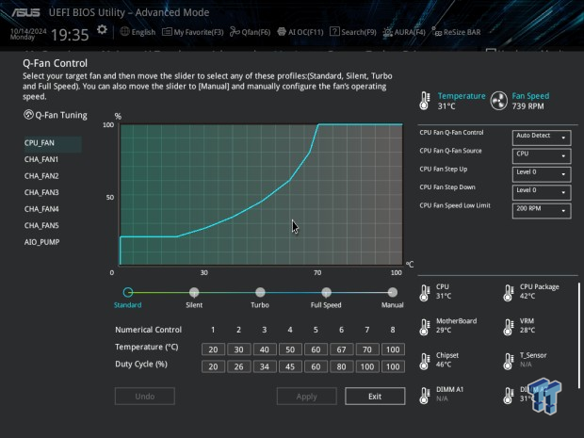The width and height of the screenshot is (584, 438).
Task: Click the ReSize BAR icon
Action: pos(436,32)
